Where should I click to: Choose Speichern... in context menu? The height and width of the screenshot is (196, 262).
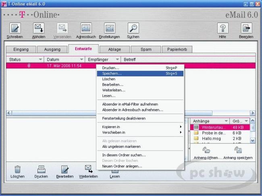140,73
